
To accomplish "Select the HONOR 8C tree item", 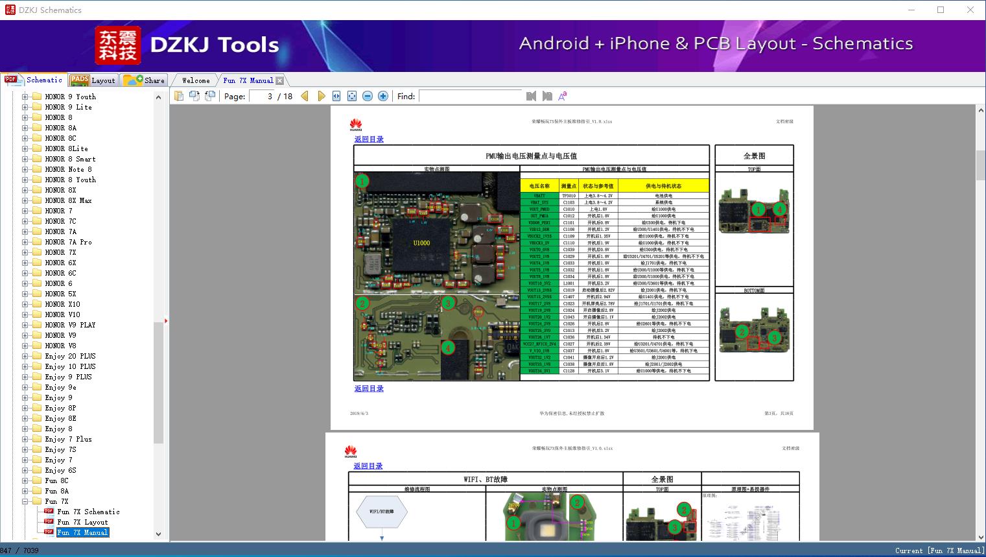I will [60, 138].
